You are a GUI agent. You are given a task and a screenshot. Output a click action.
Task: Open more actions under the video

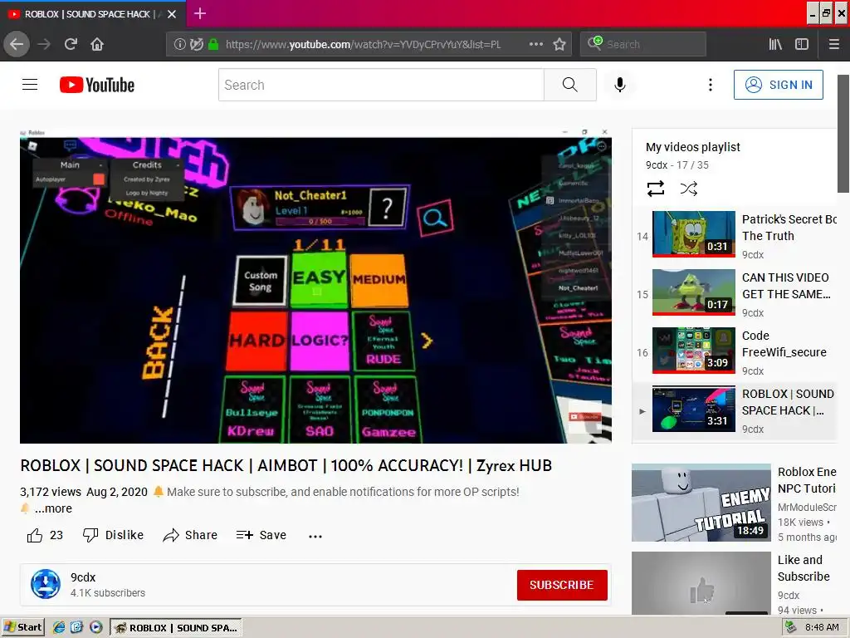pos(315,536)
